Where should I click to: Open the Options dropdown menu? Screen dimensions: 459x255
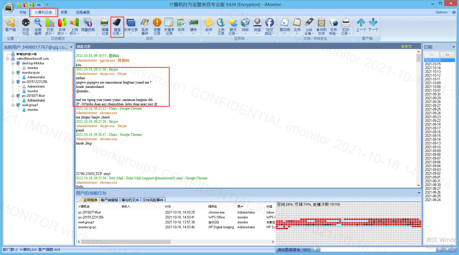tap(443, 12)
